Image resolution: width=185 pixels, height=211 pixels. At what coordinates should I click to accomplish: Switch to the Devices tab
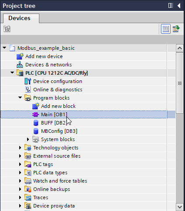click(20, 18)
